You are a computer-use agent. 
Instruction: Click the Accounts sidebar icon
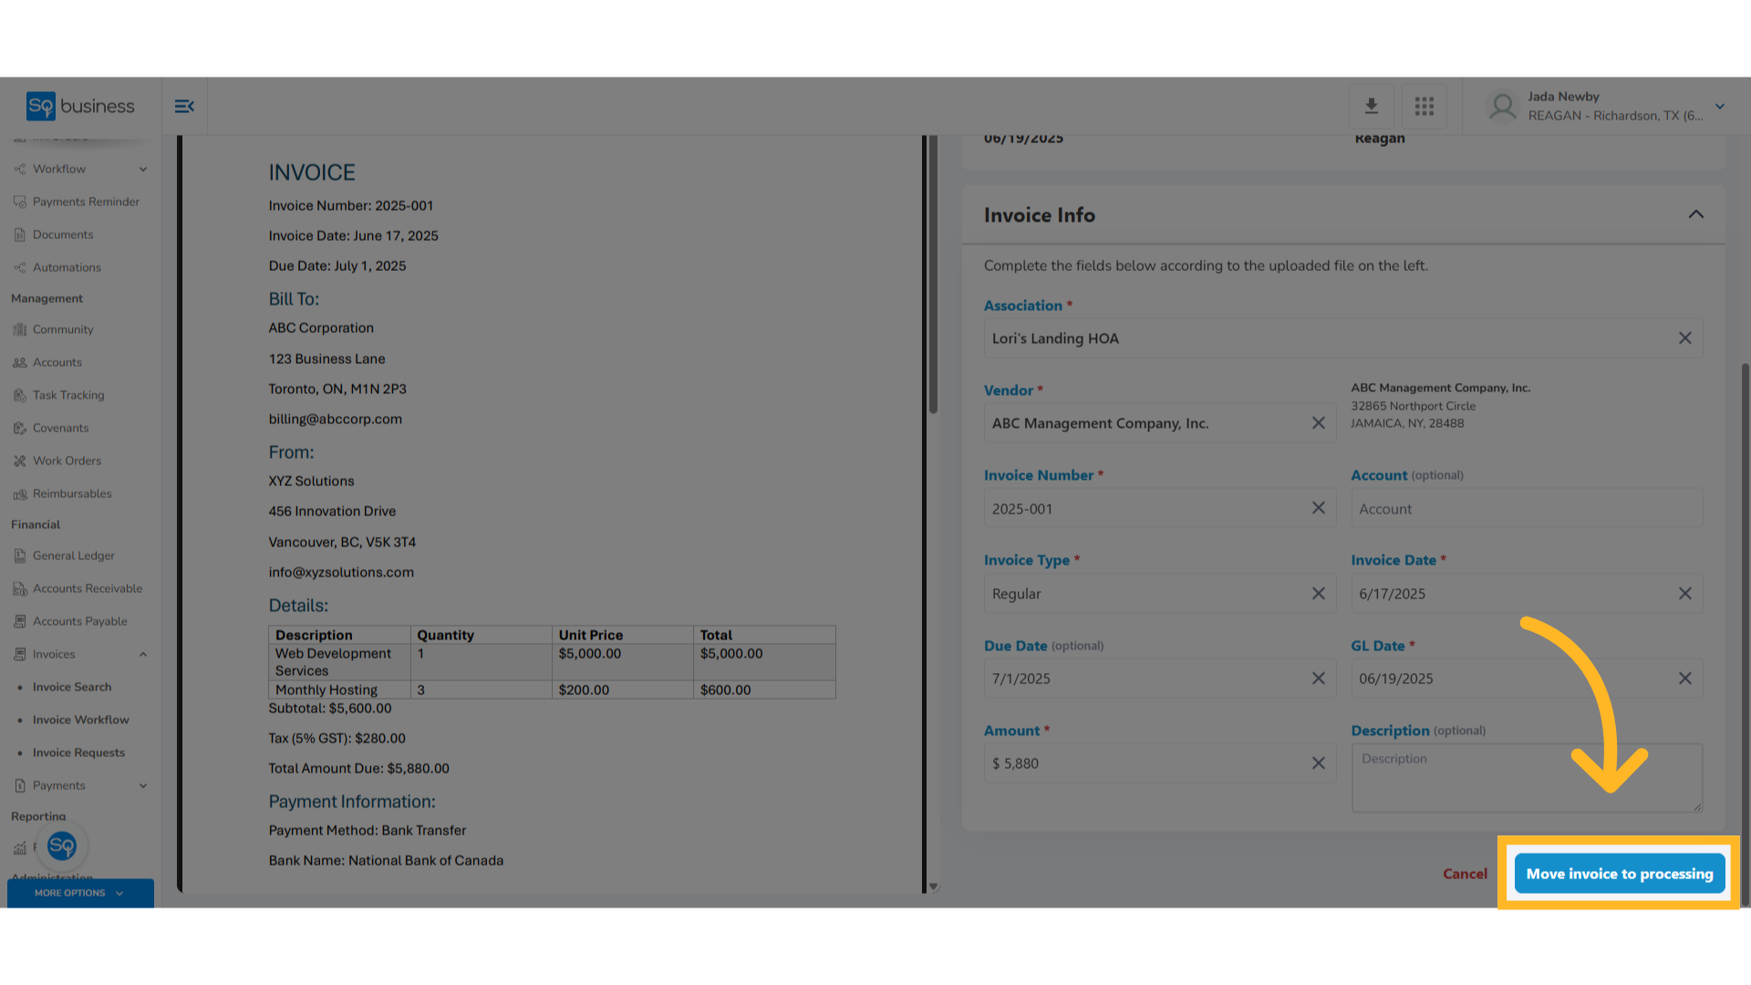tap(20, 362)
